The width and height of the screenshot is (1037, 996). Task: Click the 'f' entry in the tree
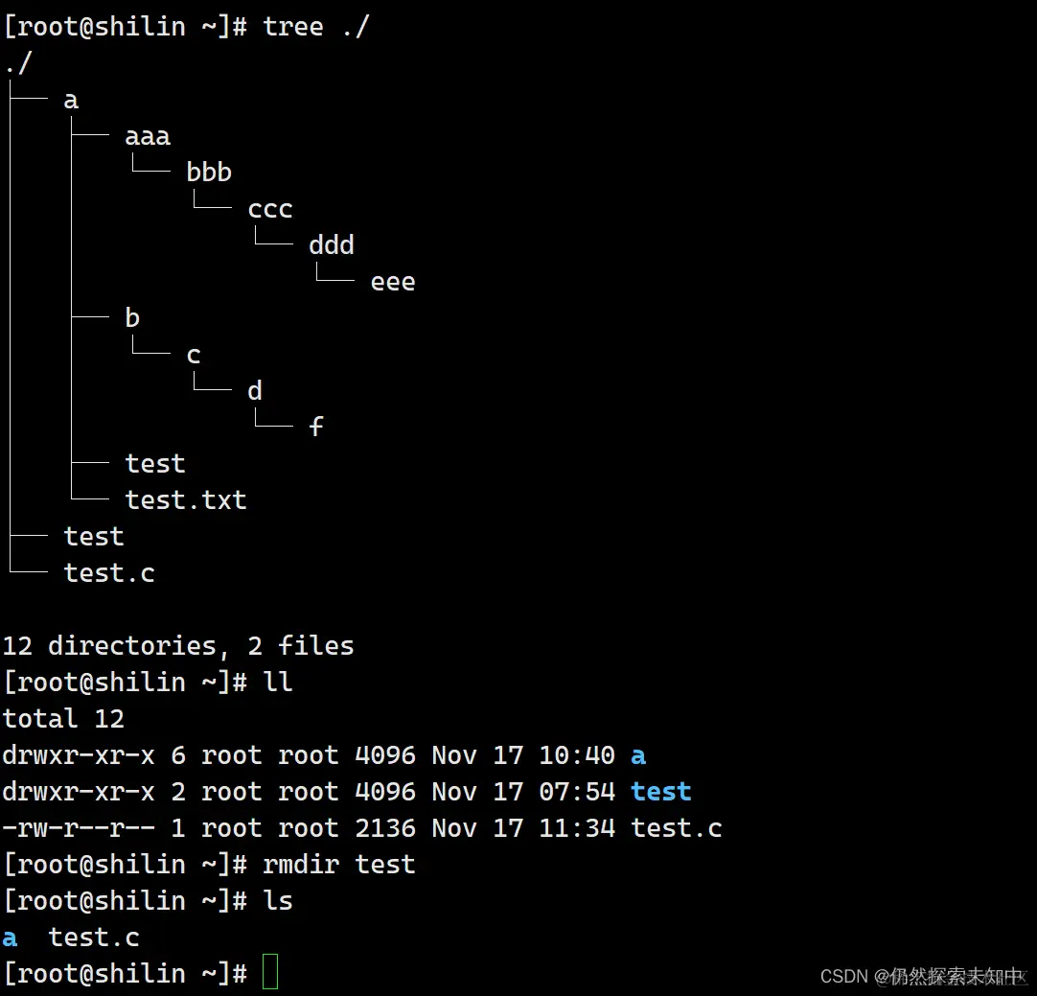tap(316, 427)
